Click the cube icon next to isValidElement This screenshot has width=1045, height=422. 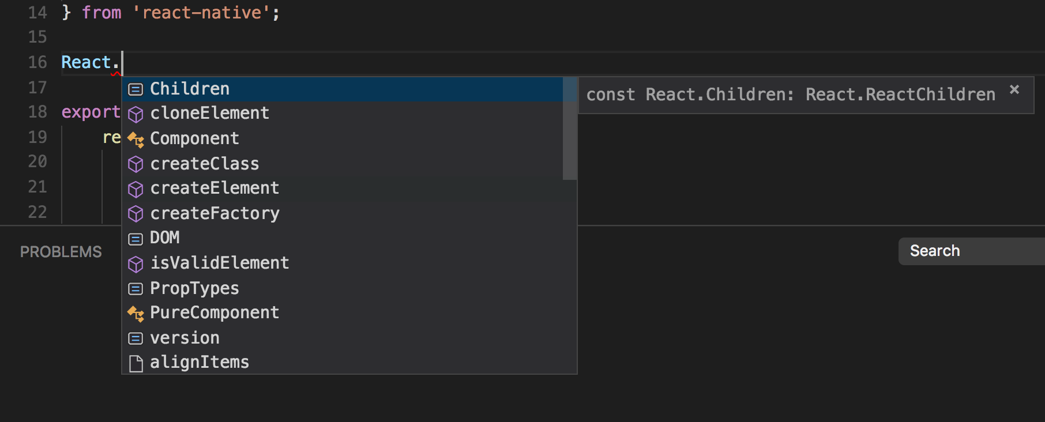[136, 263]
